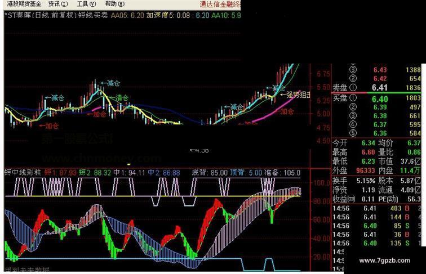The height and width of the screenshot is (274, 426).
Task: Click the 换手 value 5.15%
Action: pos(366,181)
